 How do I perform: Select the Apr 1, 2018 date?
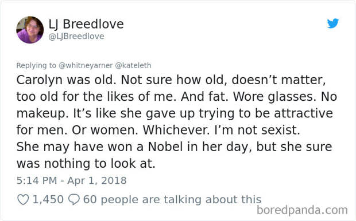[x=97, y=181]
